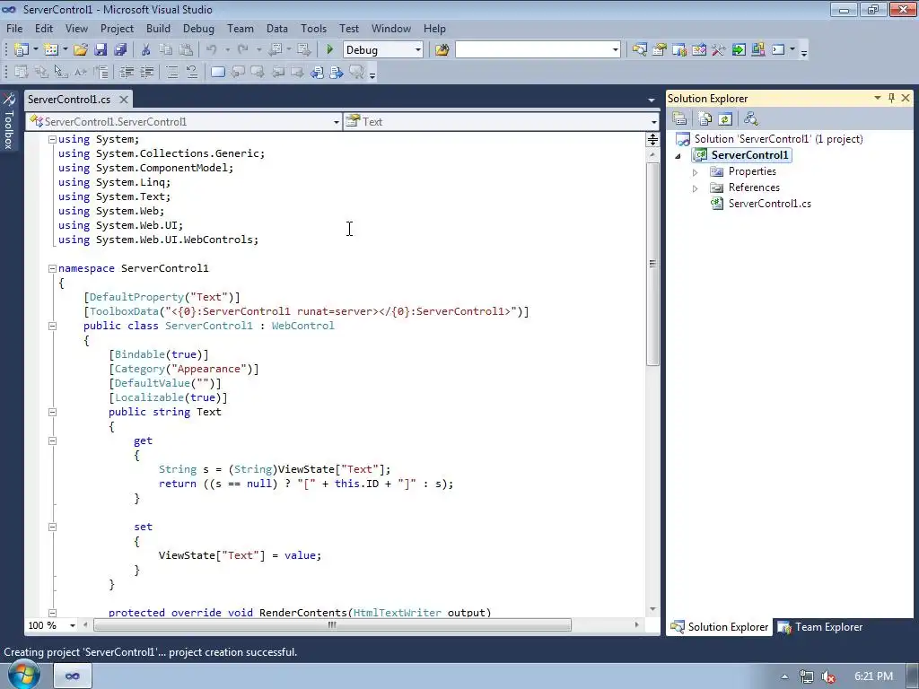Click the Navigate Backward icon
The image size is (919, 689).
point(276,50)
